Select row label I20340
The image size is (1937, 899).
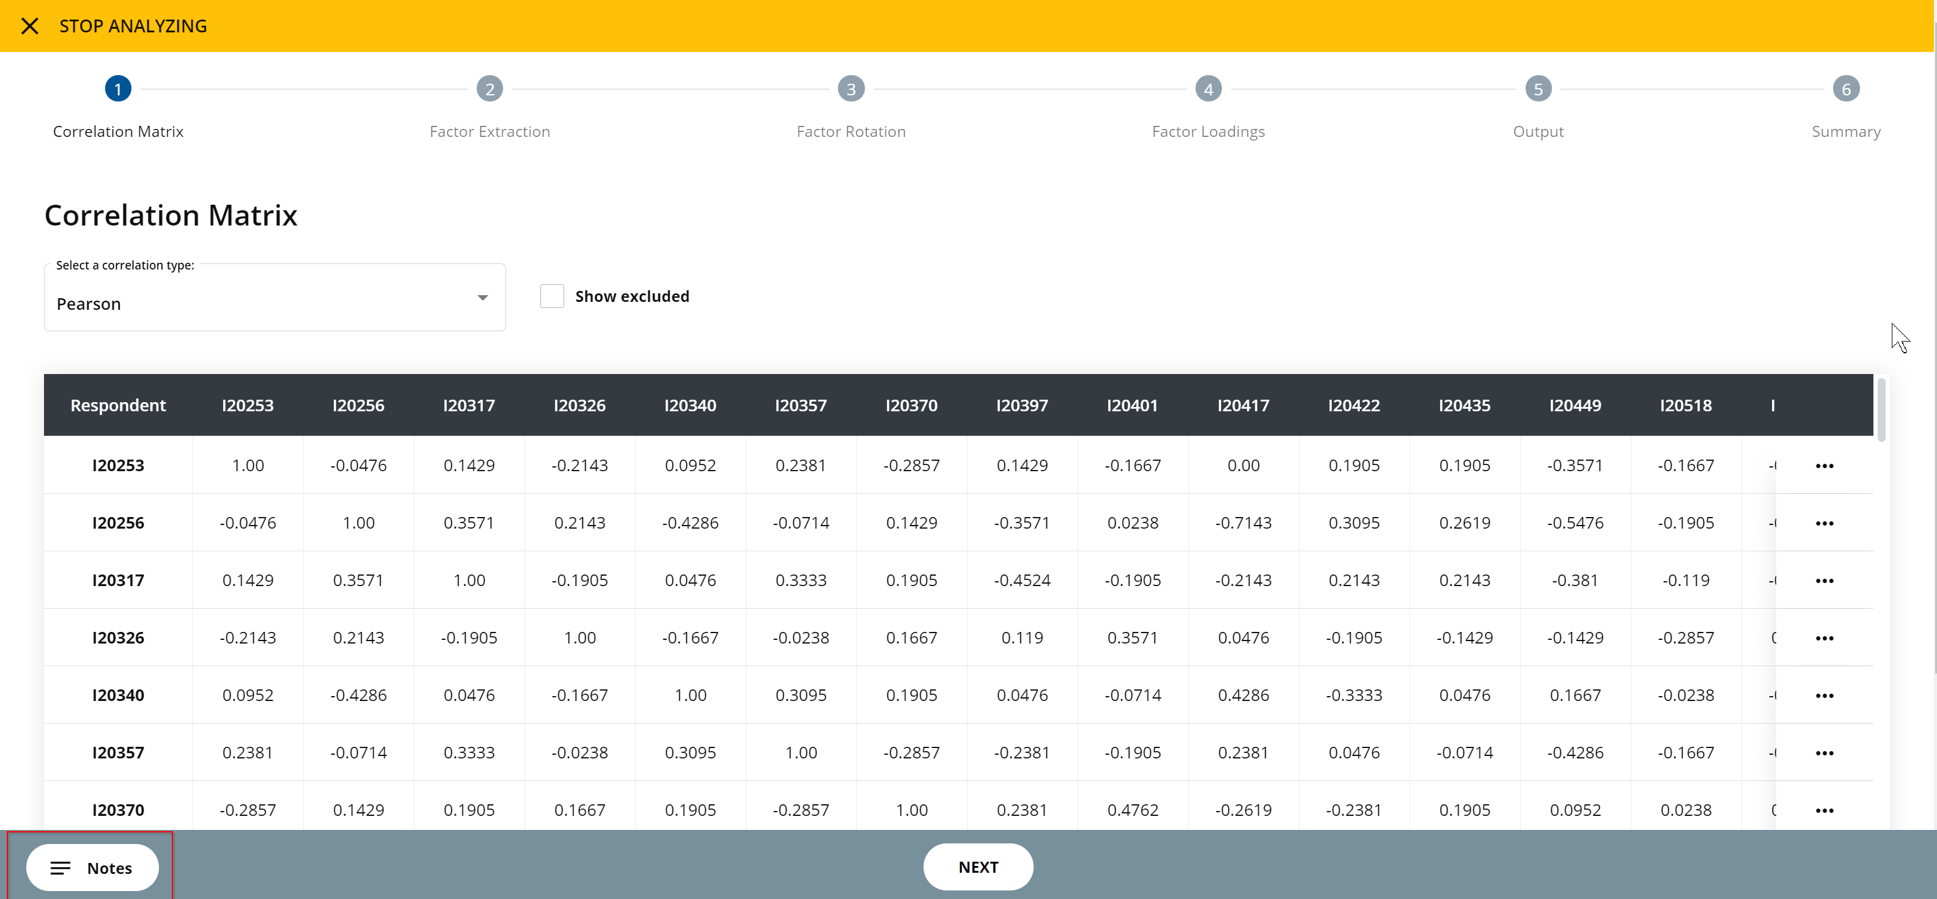[118, 695]
